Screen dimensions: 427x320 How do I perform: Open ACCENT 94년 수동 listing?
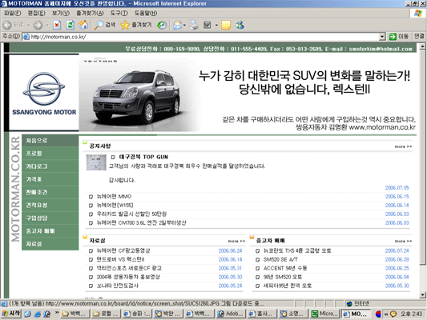pyautogui.click(x=285, y=268)
